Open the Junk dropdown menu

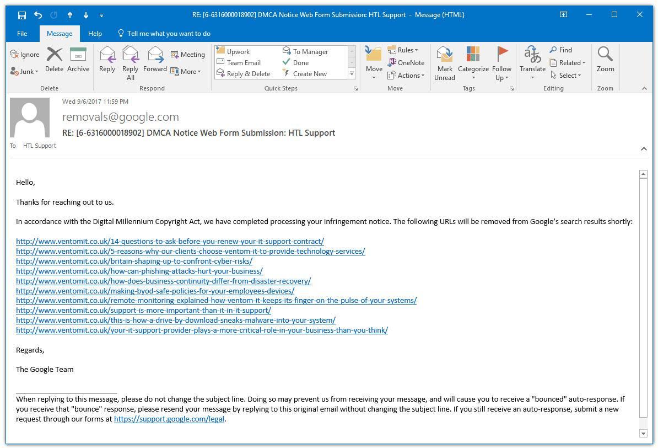(x=25, y=72)
